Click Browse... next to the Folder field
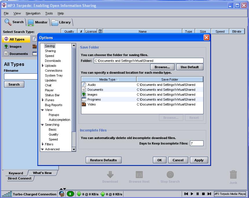Screen dimensions: 249x198 click(162, 67)
